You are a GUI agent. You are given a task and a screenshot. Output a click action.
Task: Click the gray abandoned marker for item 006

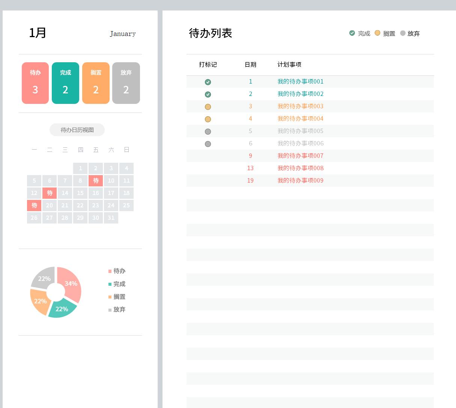pos(208,144)
